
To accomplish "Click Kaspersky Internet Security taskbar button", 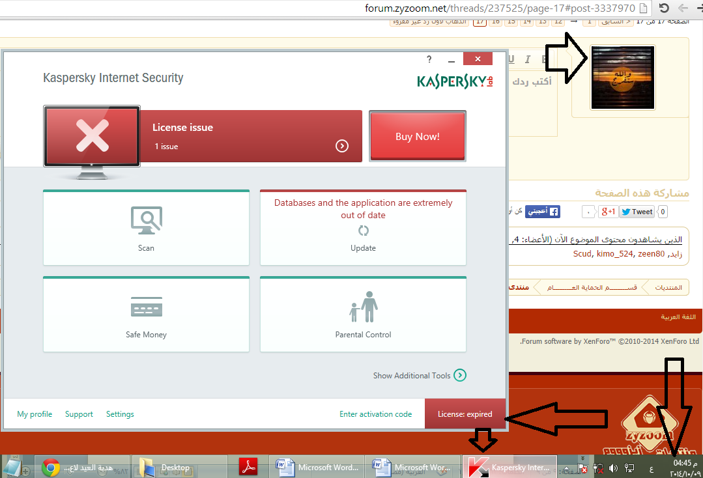I will [x=509, y=467].
